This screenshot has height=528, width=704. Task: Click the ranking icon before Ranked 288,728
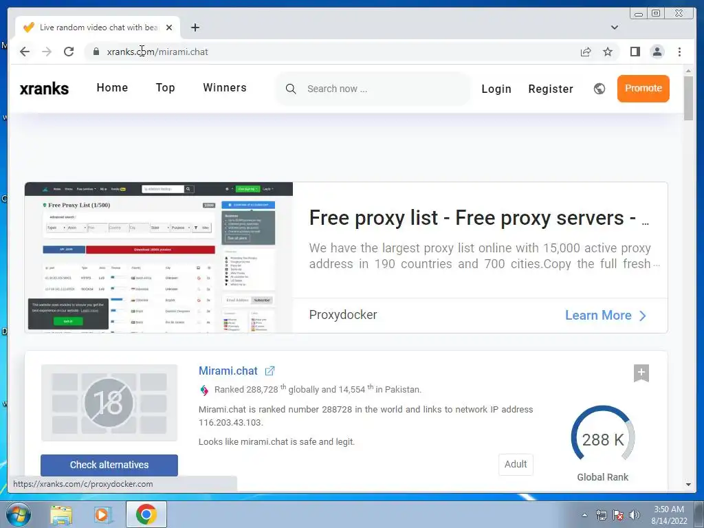(x=204, y=390)
